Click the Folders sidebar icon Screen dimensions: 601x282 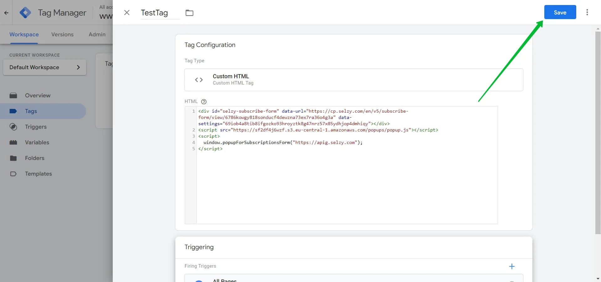pyautogui.click(x=13, y=158)
